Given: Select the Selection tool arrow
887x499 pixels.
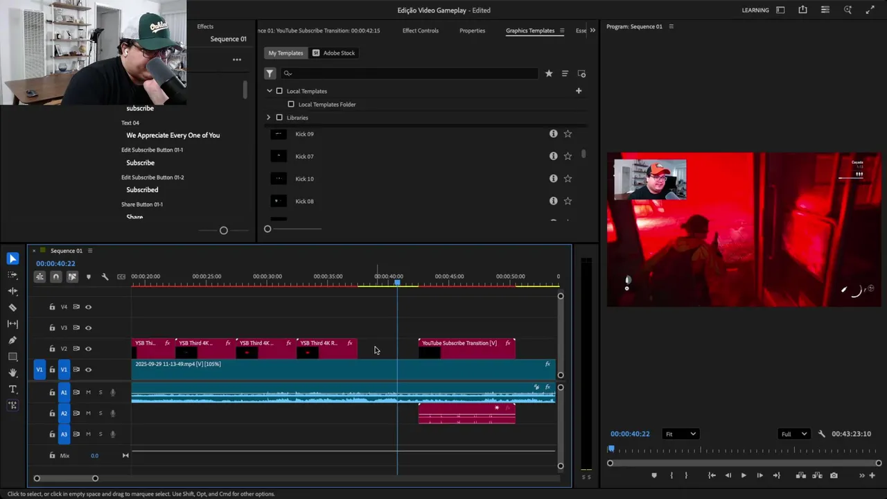Looking at the screenshot, I should pos(12,259).
